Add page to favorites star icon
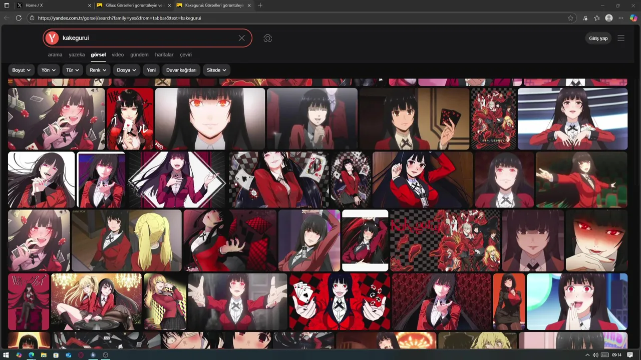The width and height of the screenshot is (641, 360). click(x=570, y=18)
